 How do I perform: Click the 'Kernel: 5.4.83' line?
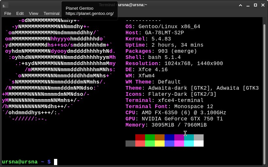click(x=148, y=39)
